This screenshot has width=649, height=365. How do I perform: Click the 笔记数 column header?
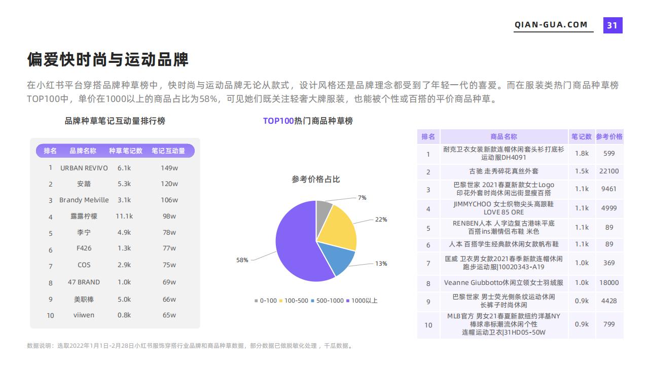pyautogui.click(x=582, y=136)
